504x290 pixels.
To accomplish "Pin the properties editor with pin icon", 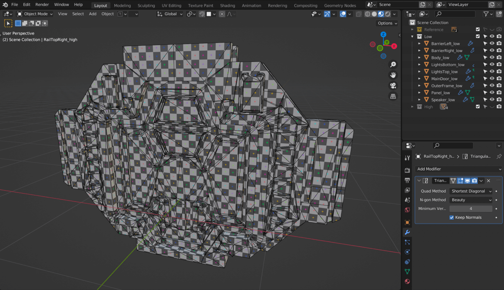I will [x=499, y=156].
